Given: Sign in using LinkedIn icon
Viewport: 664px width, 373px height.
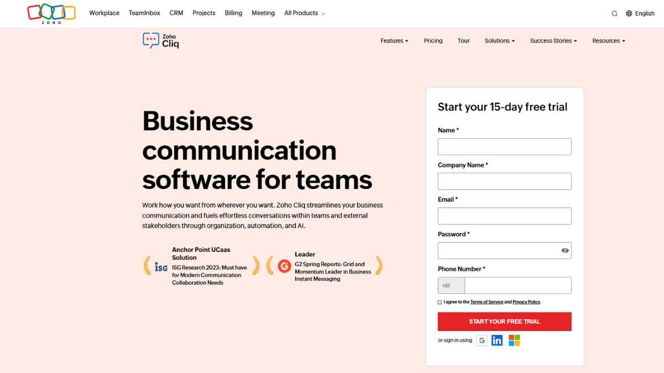Looking at the screenshot, I should pyautogui.click(x=497, y=340).
